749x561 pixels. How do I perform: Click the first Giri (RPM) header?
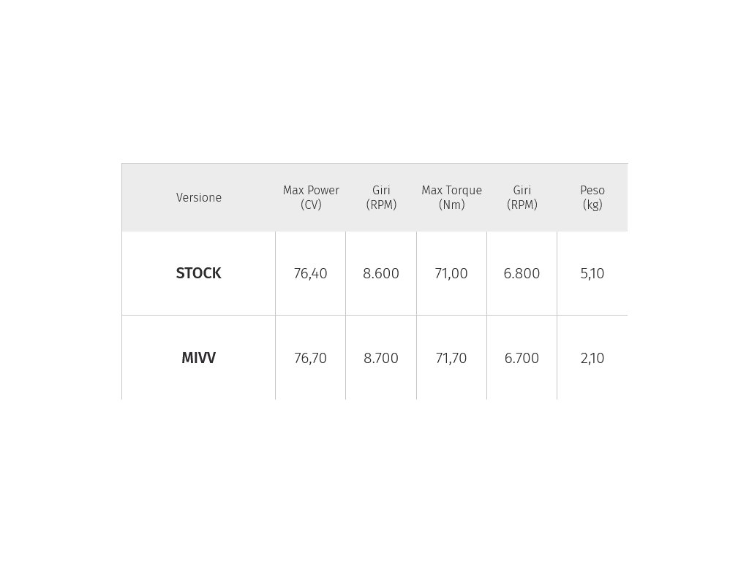pos(381,197)
